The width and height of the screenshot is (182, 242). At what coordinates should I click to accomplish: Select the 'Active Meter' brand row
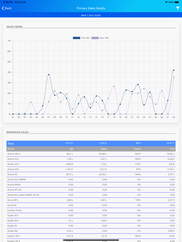91,184
